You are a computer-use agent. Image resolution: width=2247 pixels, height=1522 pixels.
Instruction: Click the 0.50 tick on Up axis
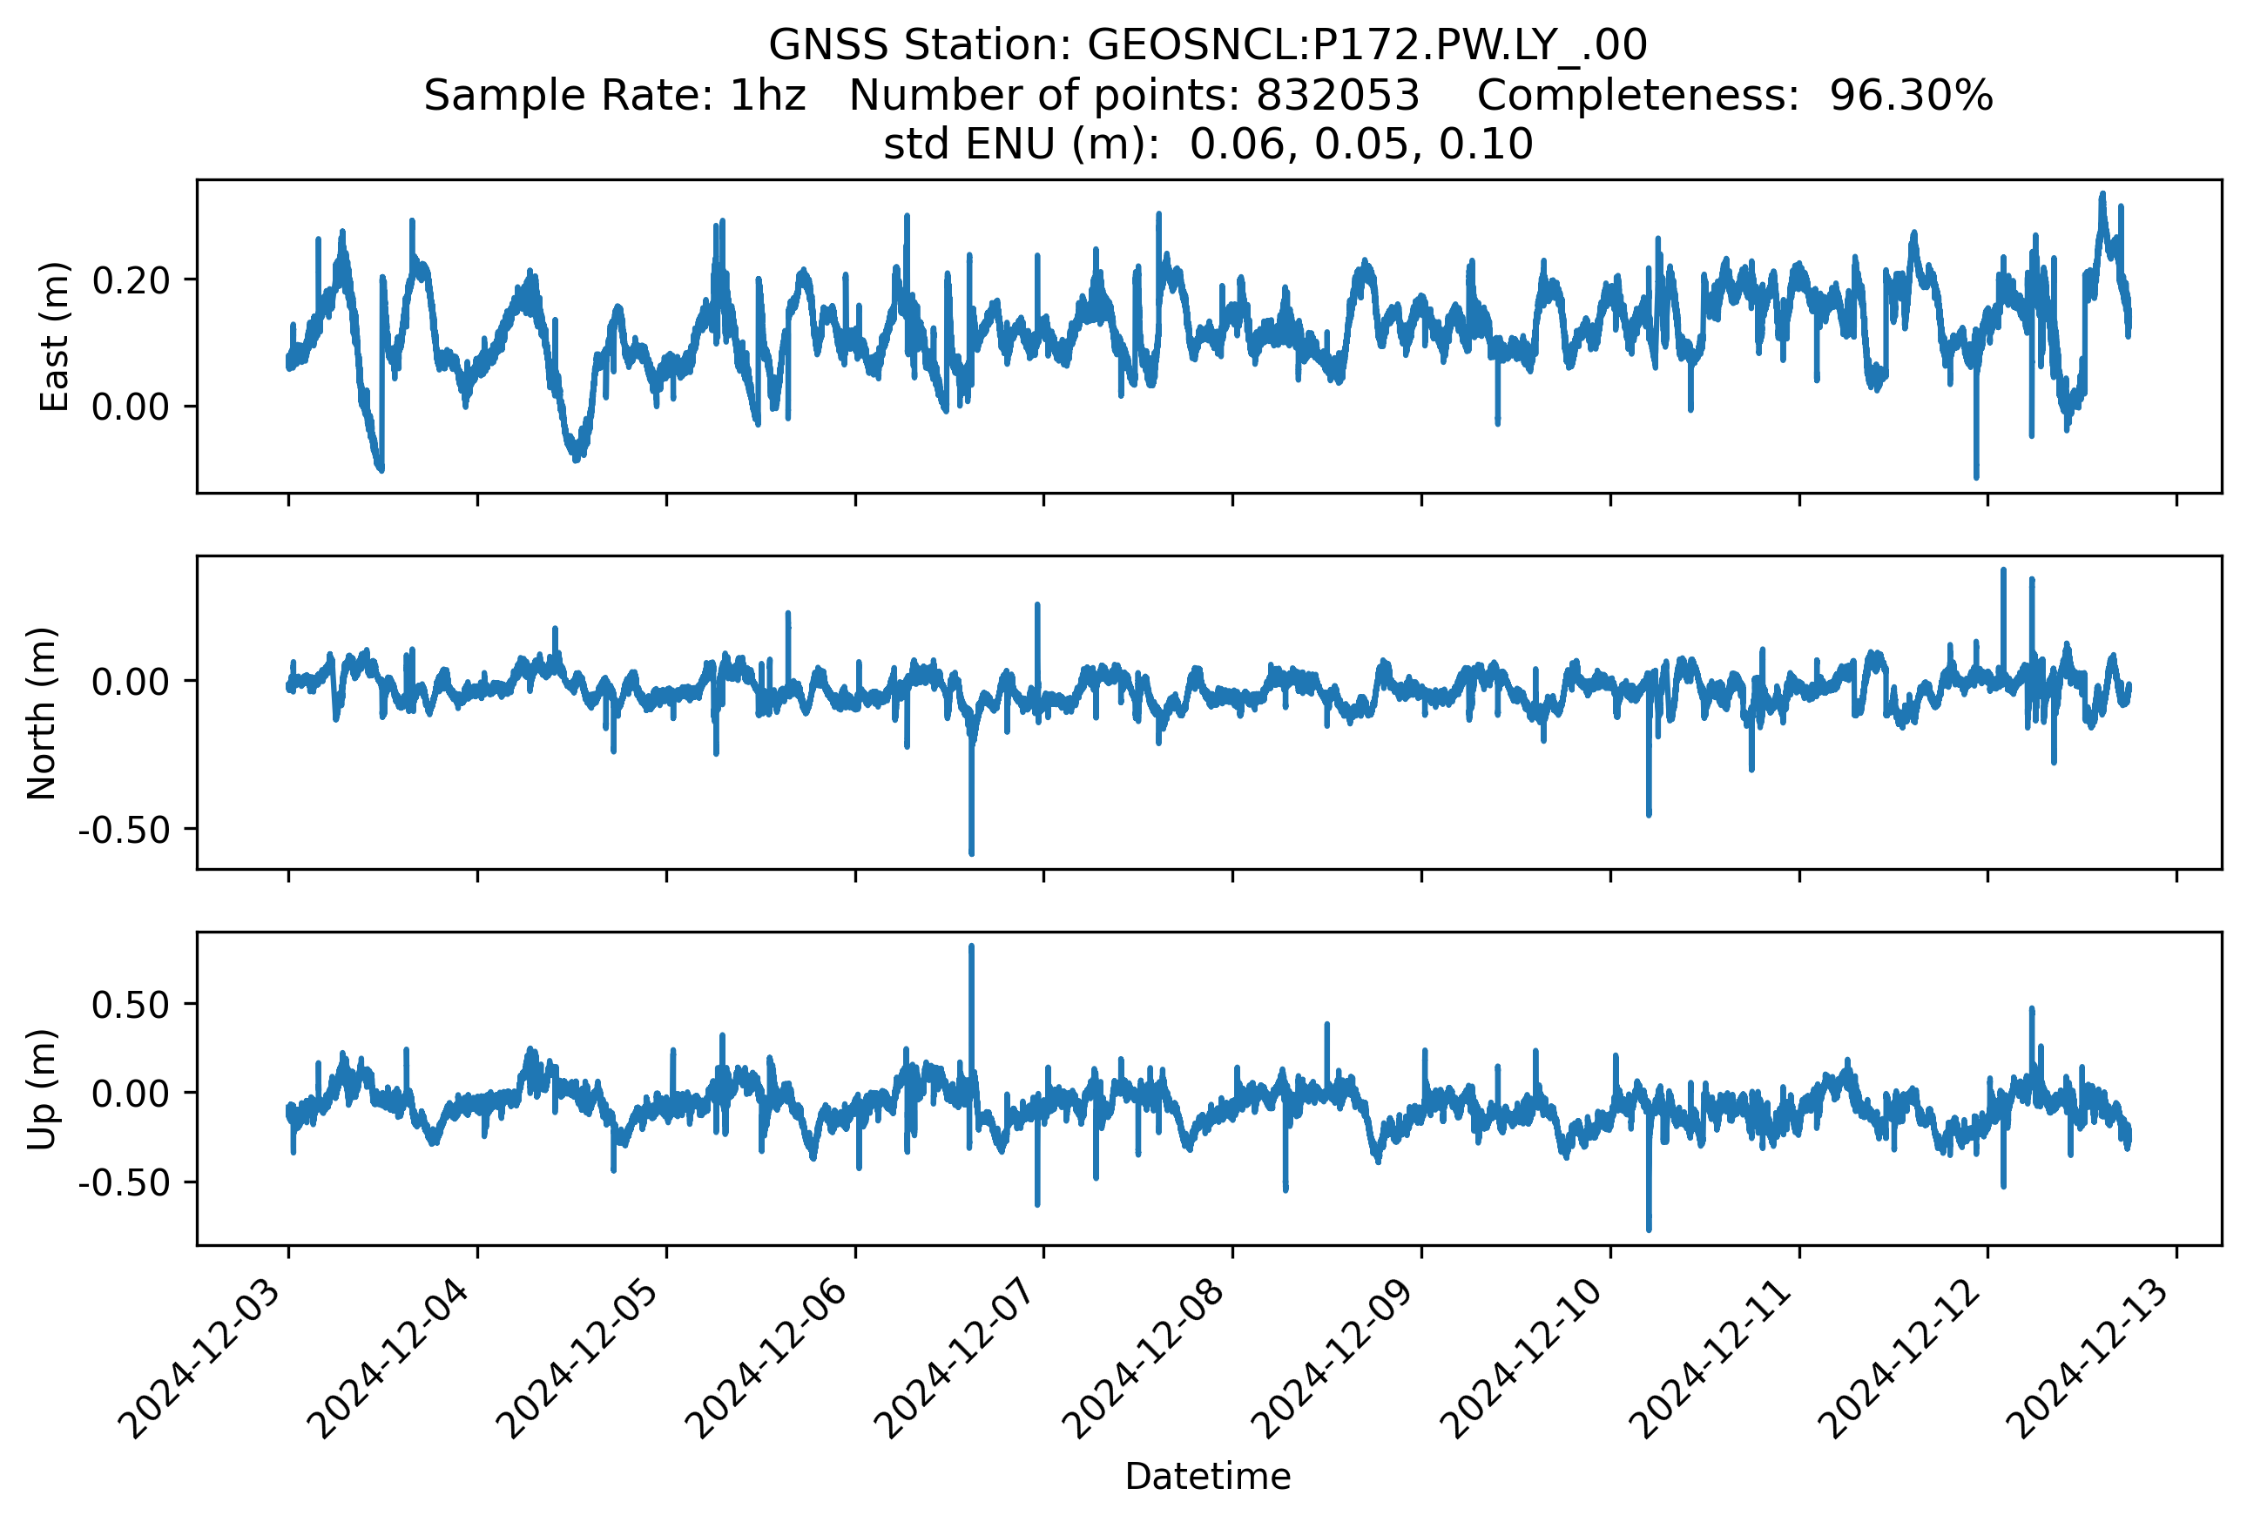point(131,1005)
